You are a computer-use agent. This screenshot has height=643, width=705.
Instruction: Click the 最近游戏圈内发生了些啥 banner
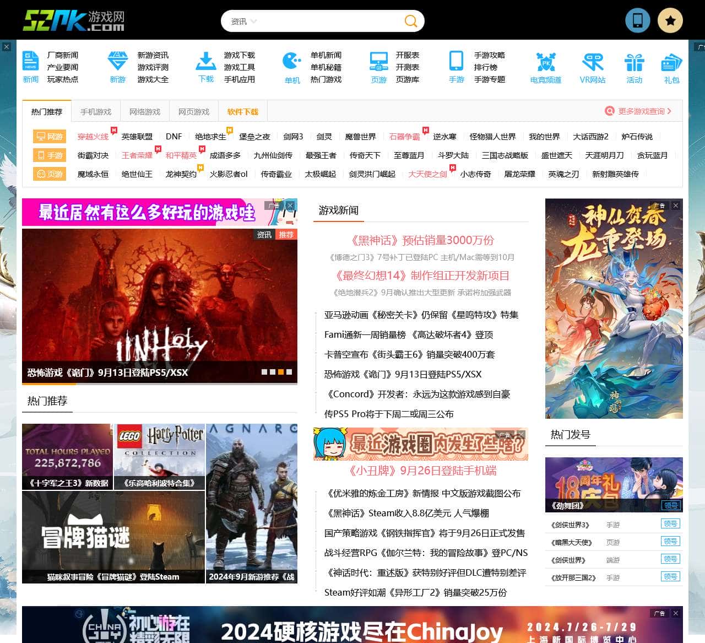point(421,444)
